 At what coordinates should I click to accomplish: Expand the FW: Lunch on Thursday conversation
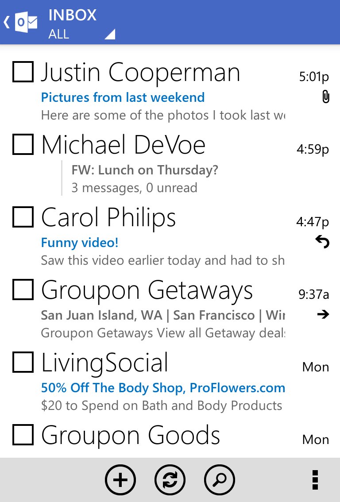[144, 170]
